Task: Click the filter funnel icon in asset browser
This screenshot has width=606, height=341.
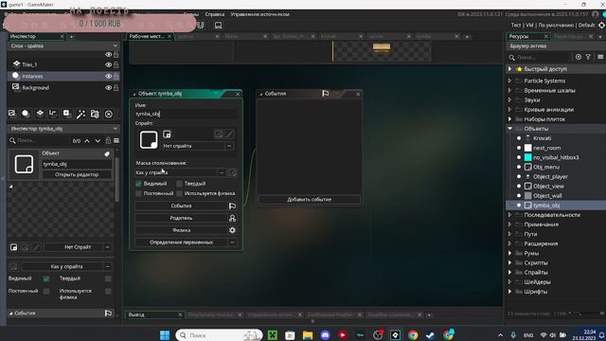Action: click(588, 57)
